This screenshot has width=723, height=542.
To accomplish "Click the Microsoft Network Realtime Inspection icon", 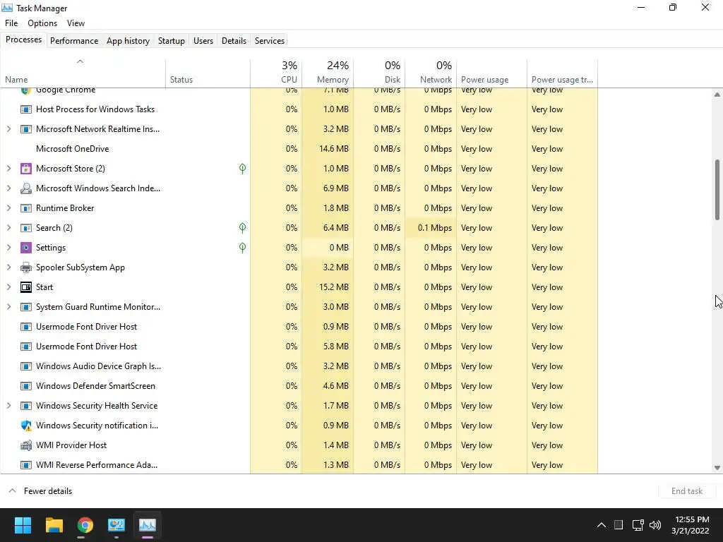I will point(26,129).
